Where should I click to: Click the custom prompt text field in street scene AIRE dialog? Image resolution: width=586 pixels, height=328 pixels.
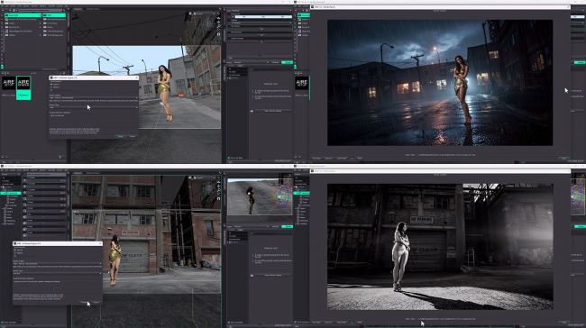click(x=94, y=120)
